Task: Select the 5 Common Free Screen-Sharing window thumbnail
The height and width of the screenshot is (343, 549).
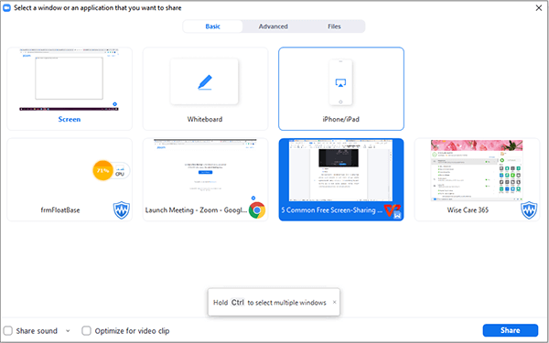Action: pos(340,170)
